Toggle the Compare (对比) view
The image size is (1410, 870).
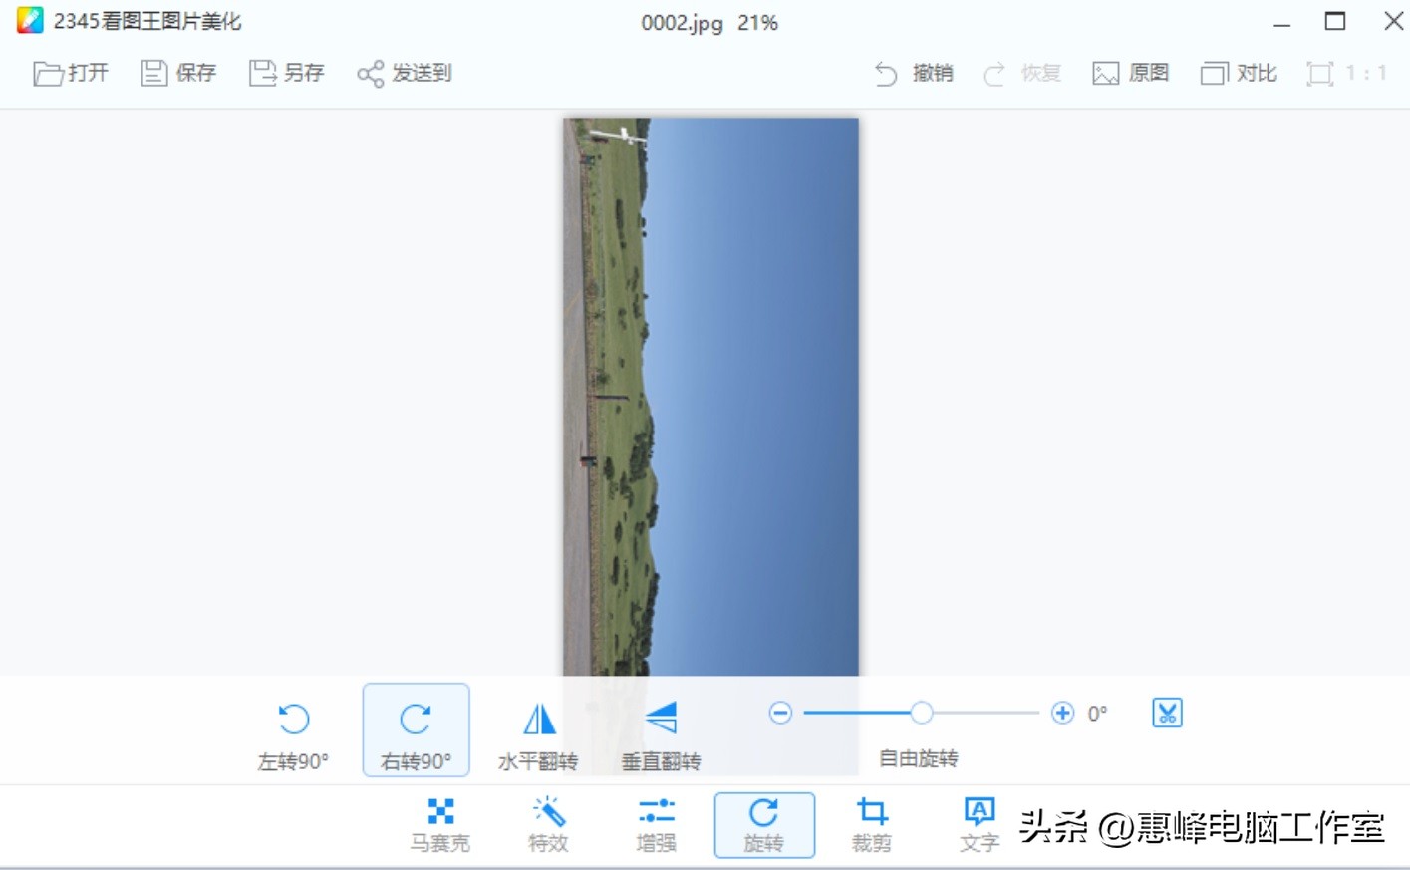click(x=1238, y=72)
